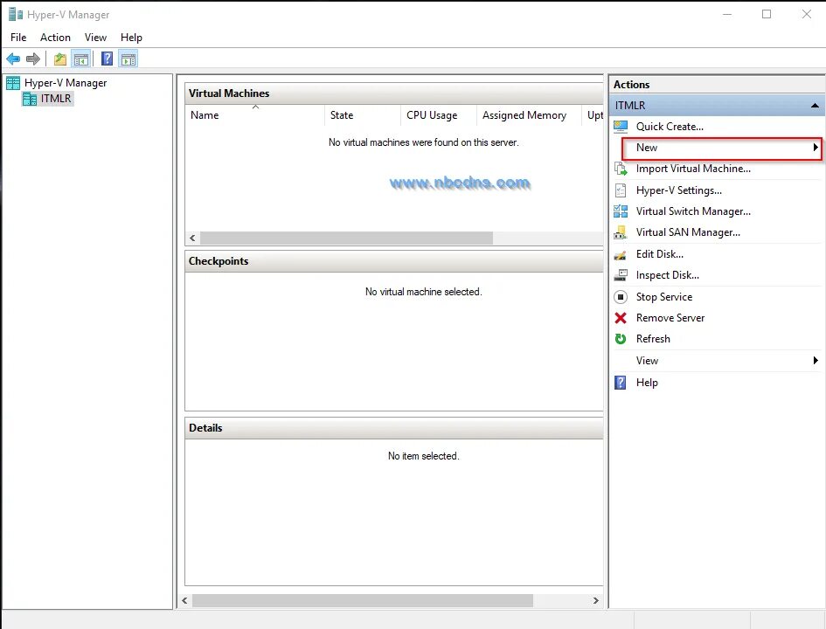
Task: Click Edit Disk... action
Action: (x=660, y=253)
